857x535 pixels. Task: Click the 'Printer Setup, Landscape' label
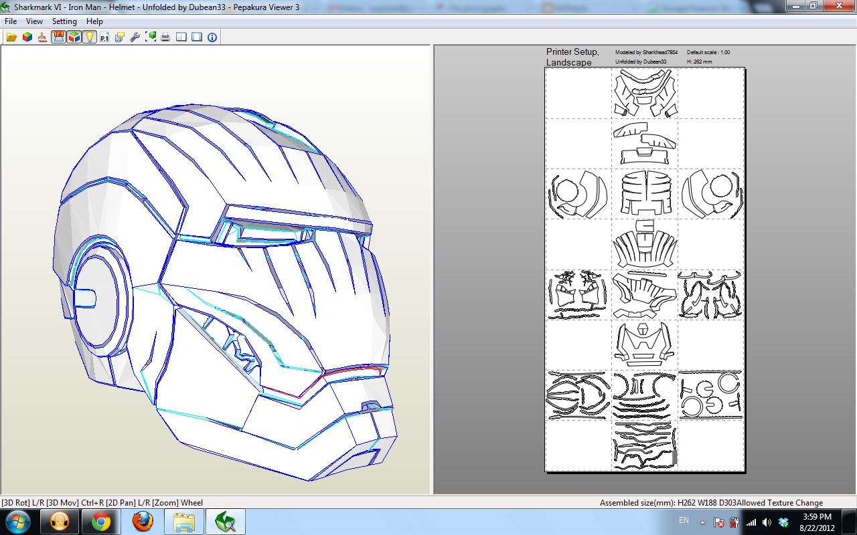click(x=572, y=57)
